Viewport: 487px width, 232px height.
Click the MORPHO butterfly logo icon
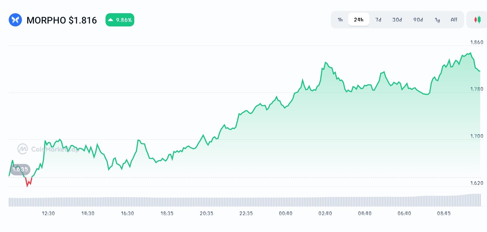coord(15,20)
